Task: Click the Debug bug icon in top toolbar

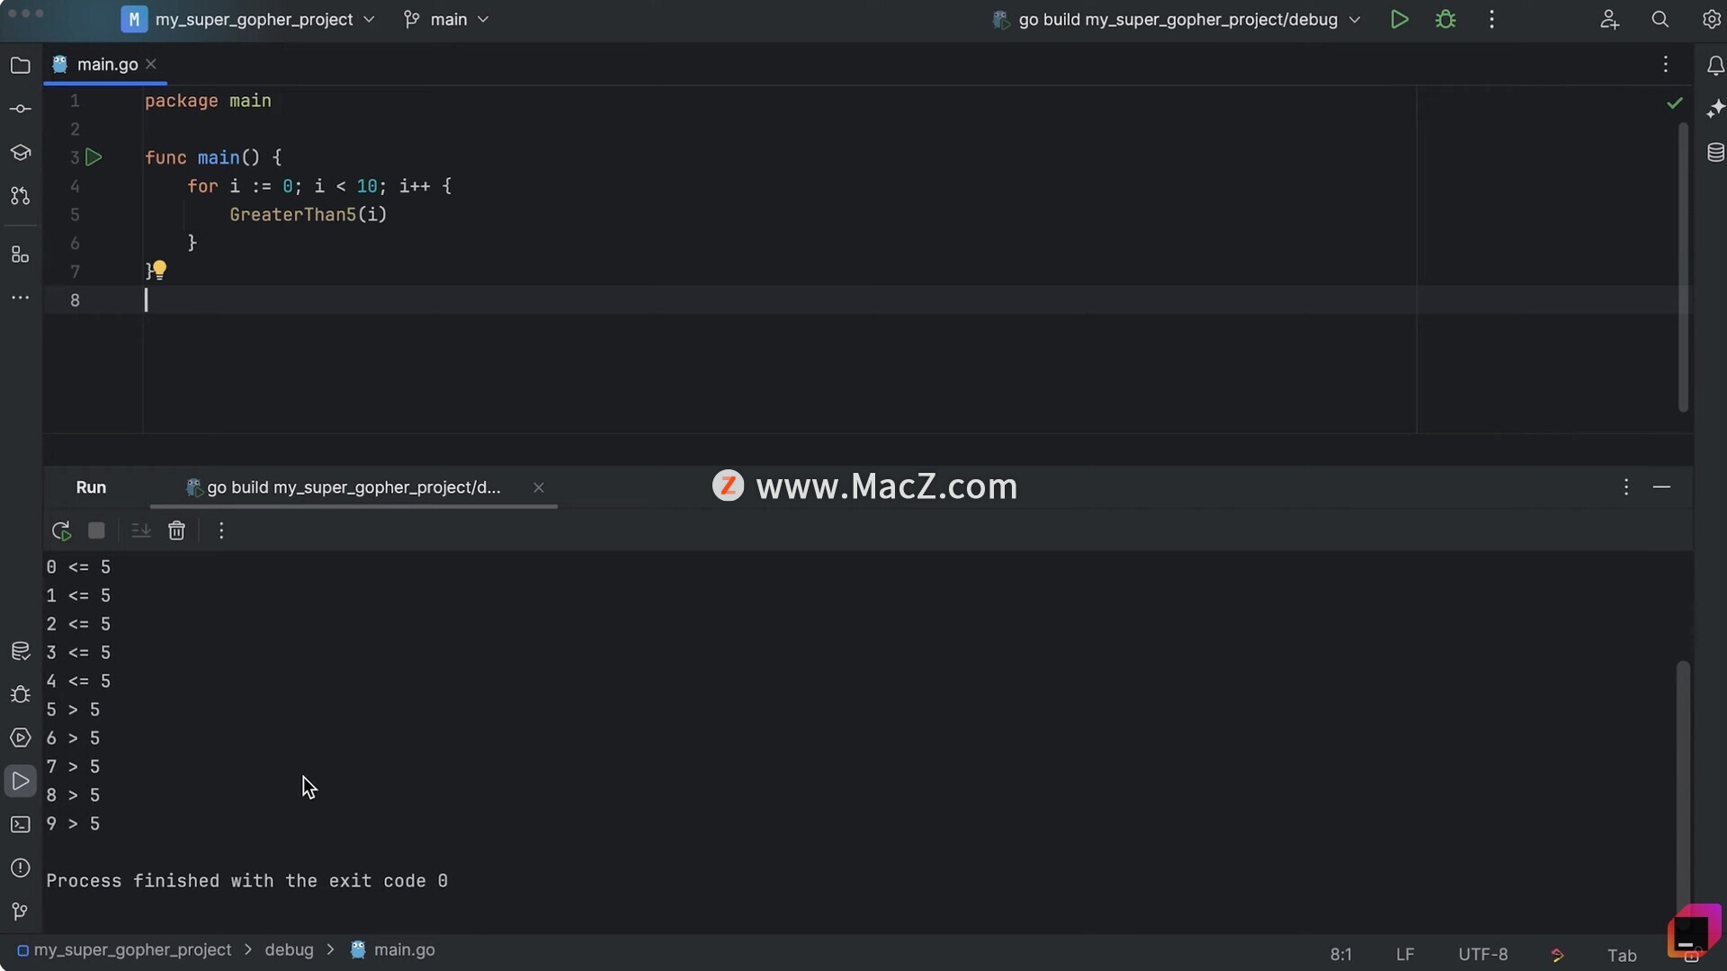Action: [x=1445, y=19]
